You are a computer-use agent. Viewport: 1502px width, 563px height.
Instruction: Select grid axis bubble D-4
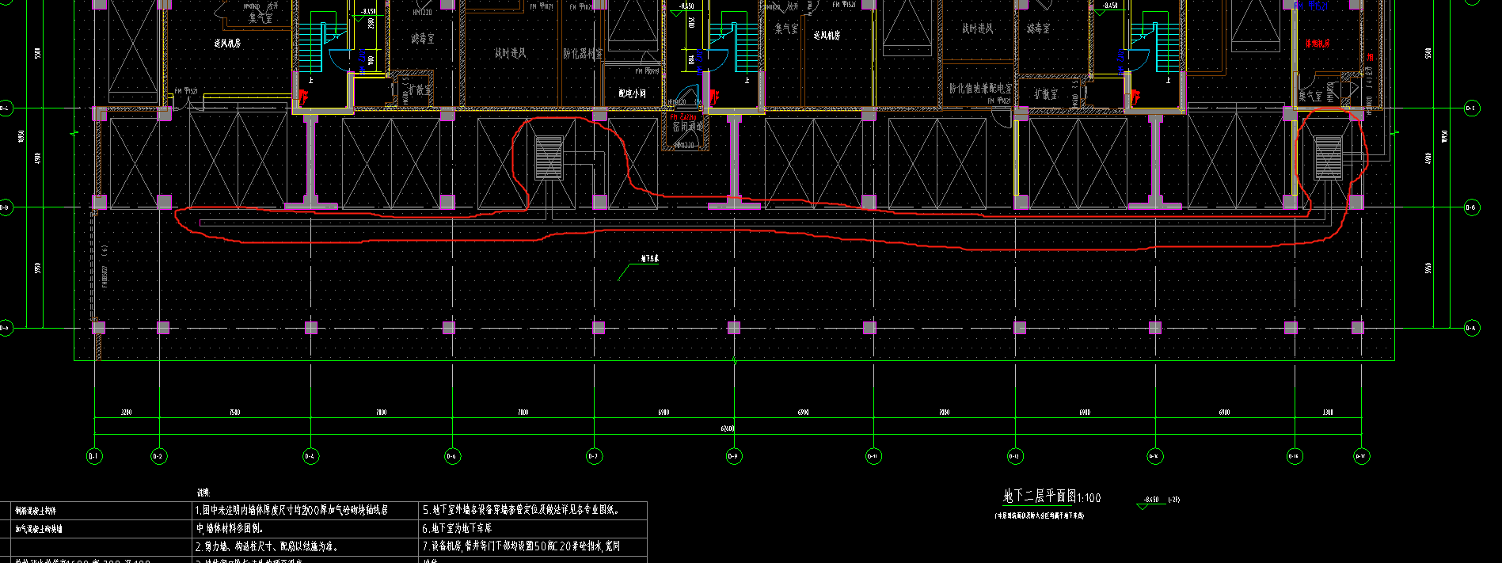310,456
